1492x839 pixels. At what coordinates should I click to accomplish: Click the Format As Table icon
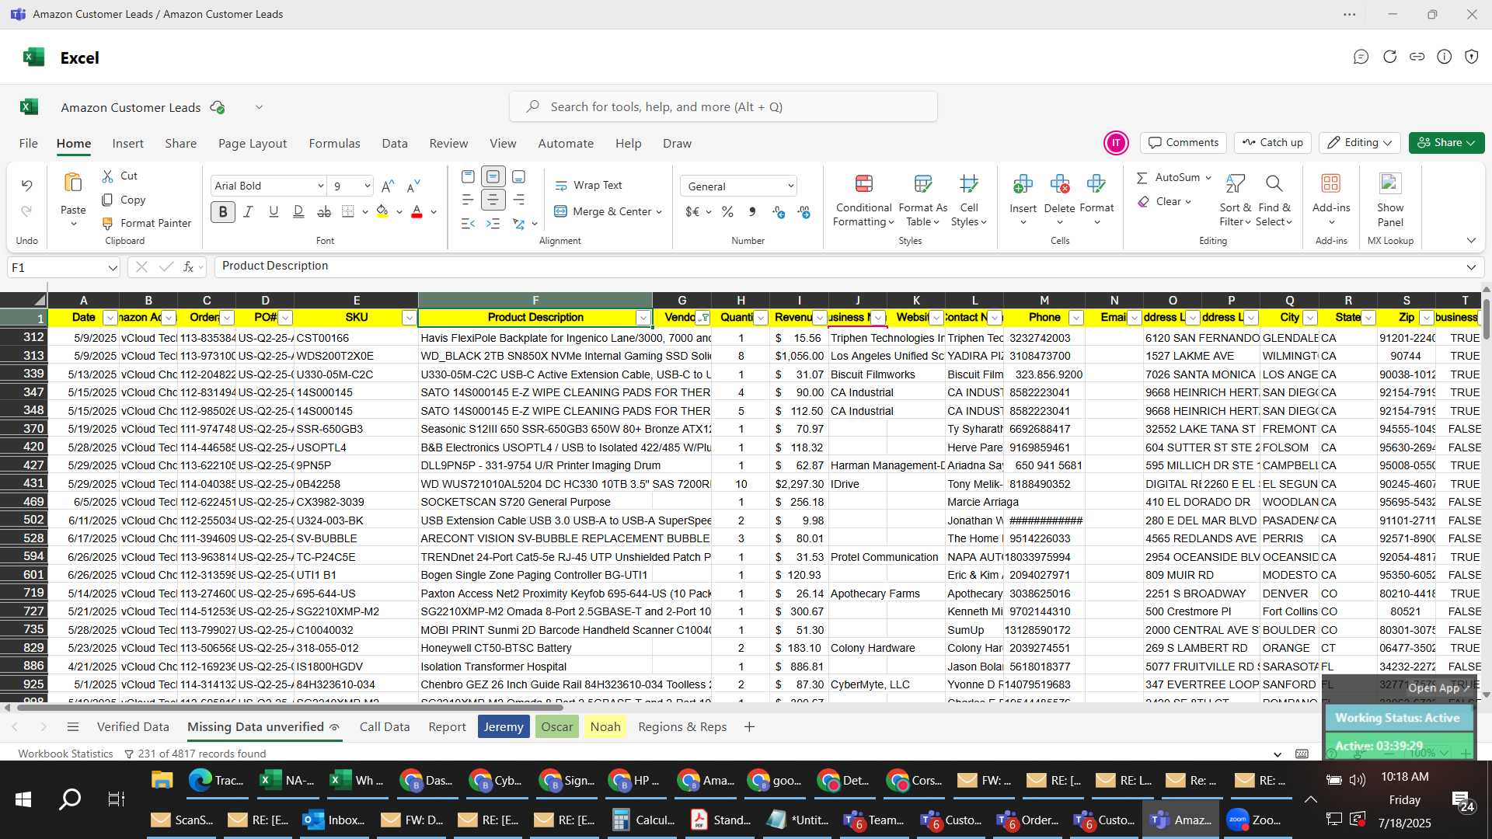click(x=922, y=183)
